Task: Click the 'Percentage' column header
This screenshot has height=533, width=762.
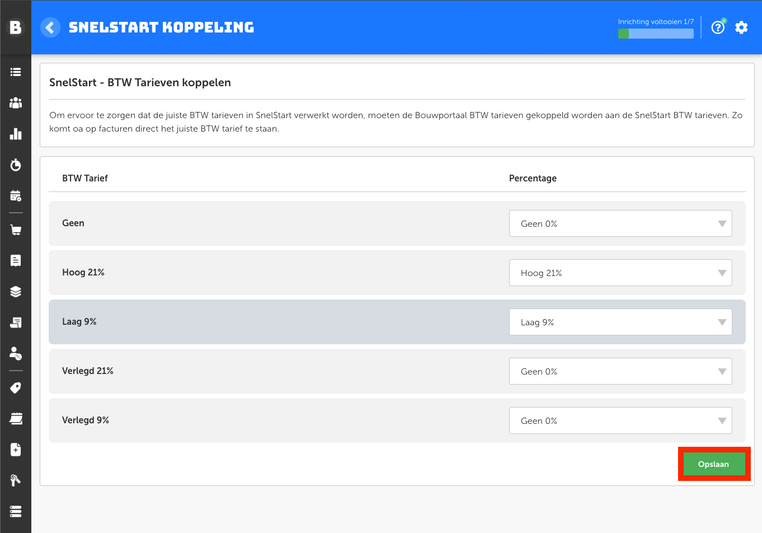Action: click(x=533, y=178)
